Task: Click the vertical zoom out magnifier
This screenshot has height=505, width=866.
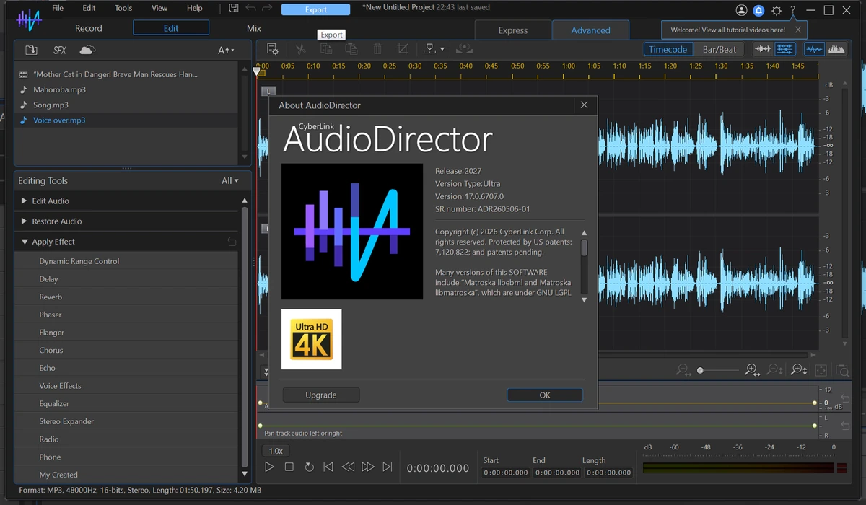Action: pos(774,370)
